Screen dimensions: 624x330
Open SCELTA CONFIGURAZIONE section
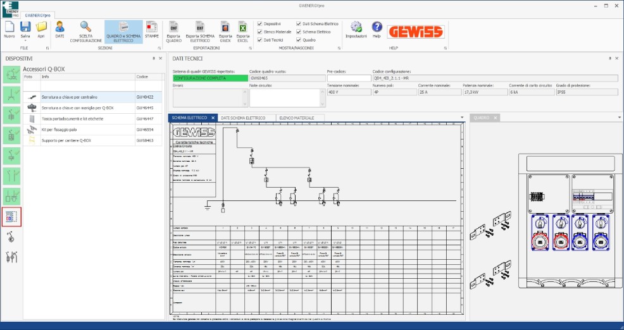point(85,32)
